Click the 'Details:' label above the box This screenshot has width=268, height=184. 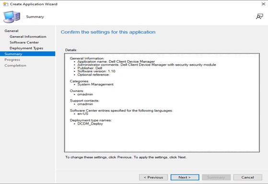[71, 50]
